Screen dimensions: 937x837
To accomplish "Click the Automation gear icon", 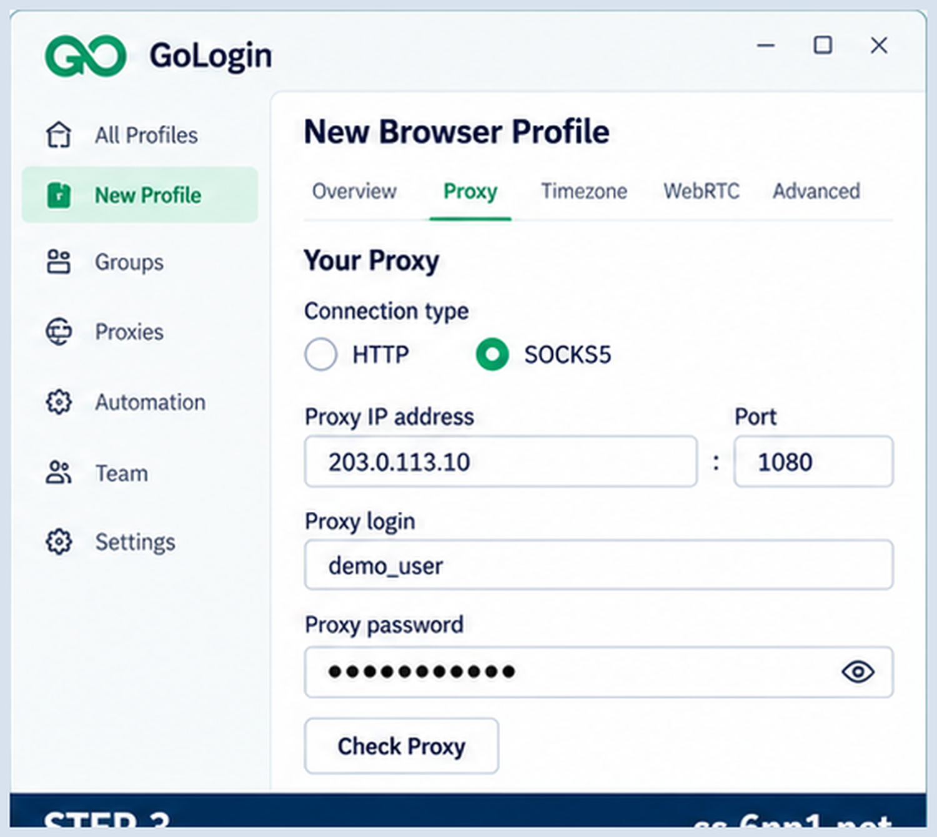I will pos(59,402).
